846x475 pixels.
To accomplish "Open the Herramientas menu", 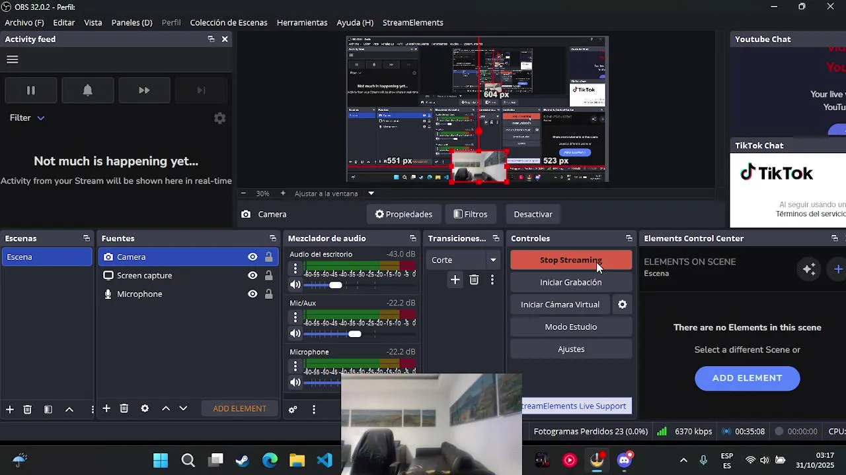I will click(x=302, y=22).
